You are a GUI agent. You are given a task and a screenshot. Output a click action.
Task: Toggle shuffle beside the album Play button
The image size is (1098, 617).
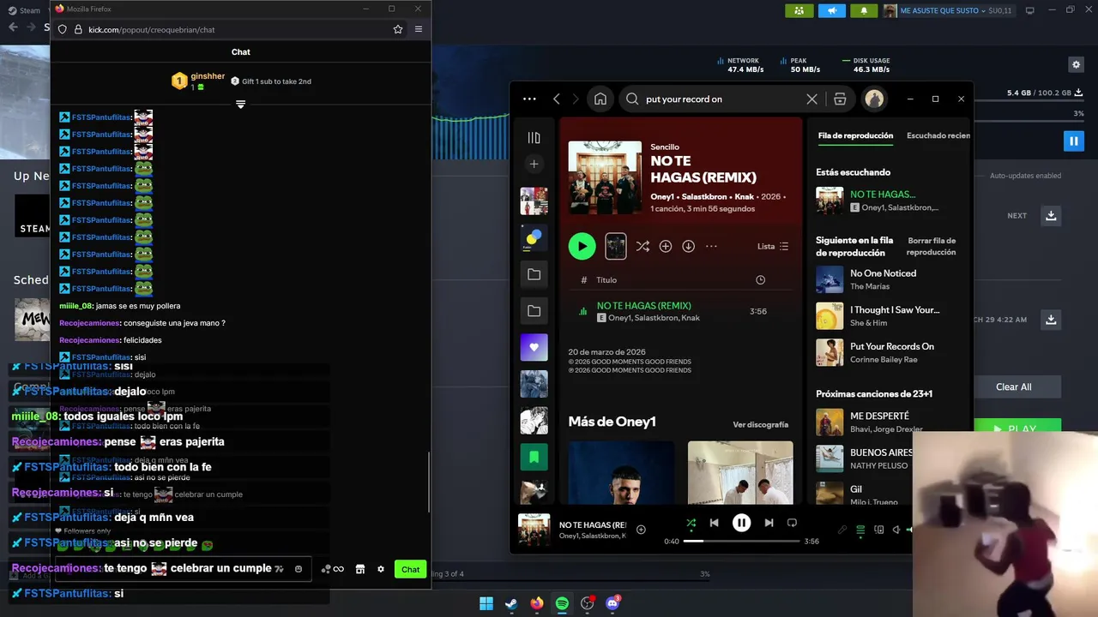(643, 246)
